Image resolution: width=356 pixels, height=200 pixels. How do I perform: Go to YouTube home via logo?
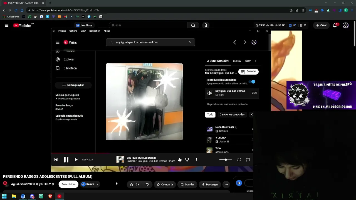pyautogui.click(x=22, y=25)
